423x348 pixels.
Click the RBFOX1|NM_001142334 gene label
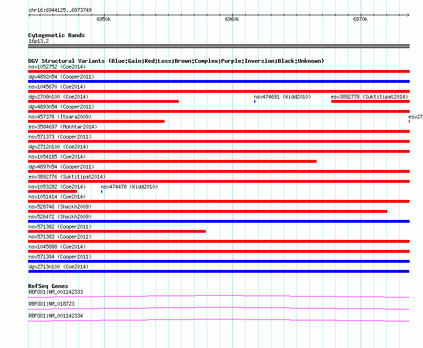pyautogui.click(x=56, y=316)
